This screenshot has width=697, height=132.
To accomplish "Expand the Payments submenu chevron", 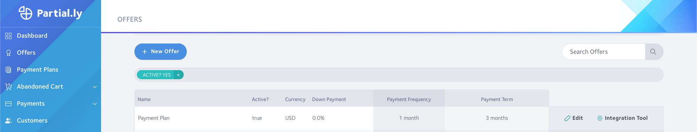I will 95,104.
